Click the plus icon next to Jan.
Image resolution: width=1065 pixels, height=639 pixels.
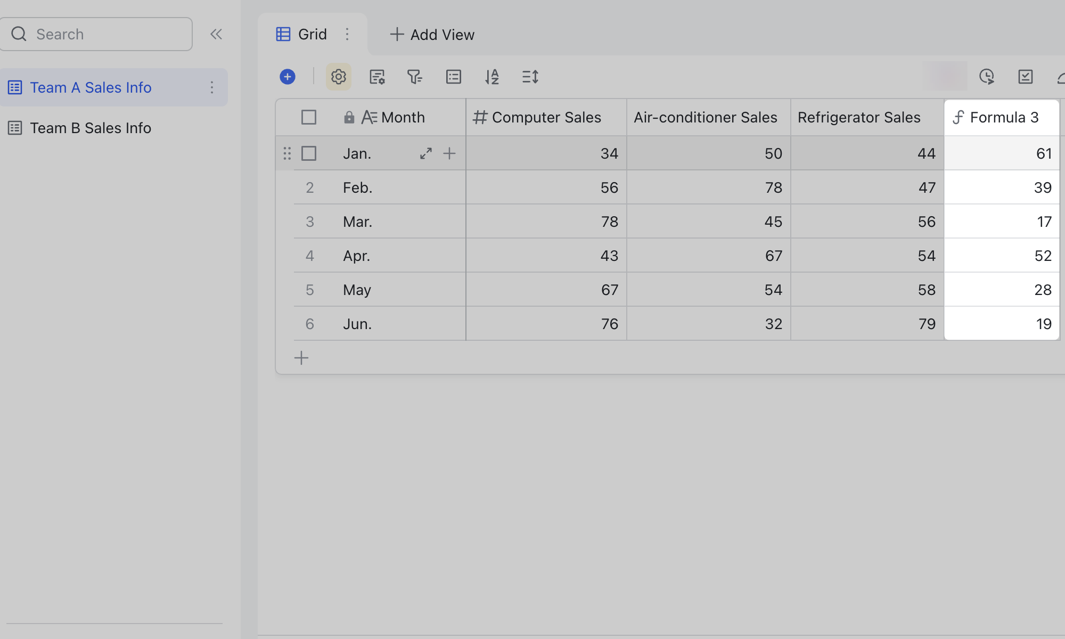pyautogui.click(x=449, y=153)
